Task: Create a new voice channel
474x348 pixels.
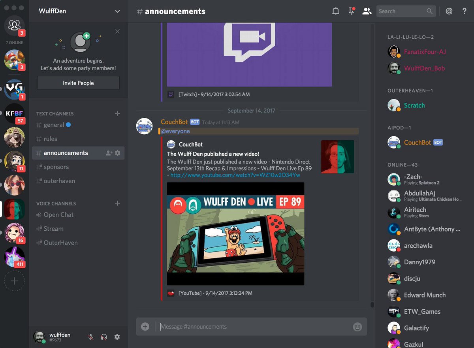Action: tap(117, 203)
